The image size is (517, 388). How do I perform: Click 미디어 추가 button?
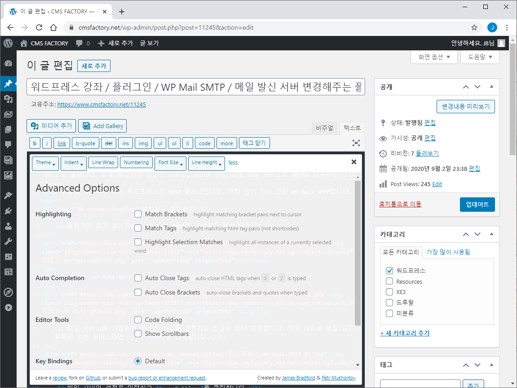click(x=51, y=126)
